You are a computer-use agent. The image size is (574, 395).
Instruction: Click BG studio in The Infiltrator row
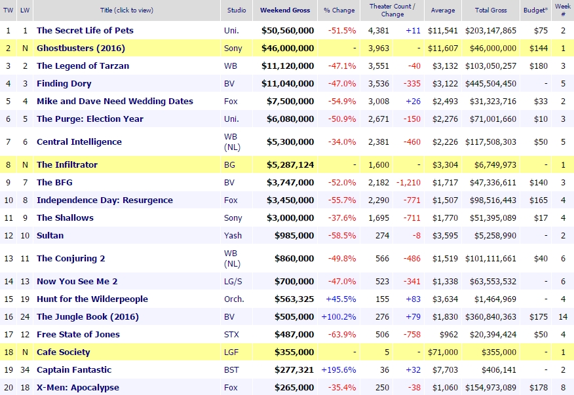(229, 164)
